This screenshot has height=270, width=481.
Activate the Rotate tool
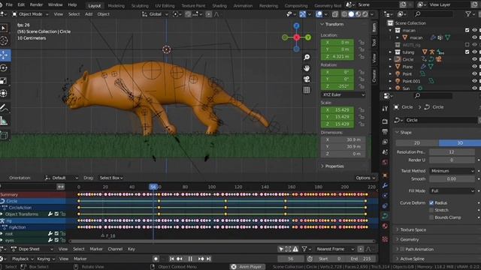coord(5,68)
